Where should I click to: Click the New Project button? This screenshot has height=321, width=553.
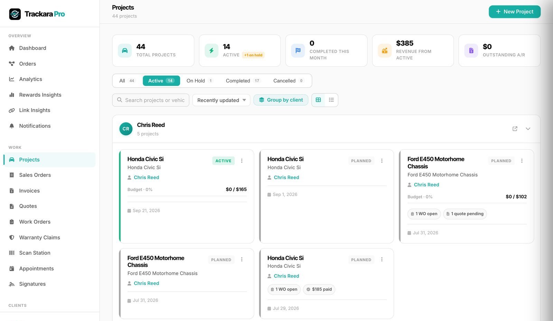coord(515,12)
